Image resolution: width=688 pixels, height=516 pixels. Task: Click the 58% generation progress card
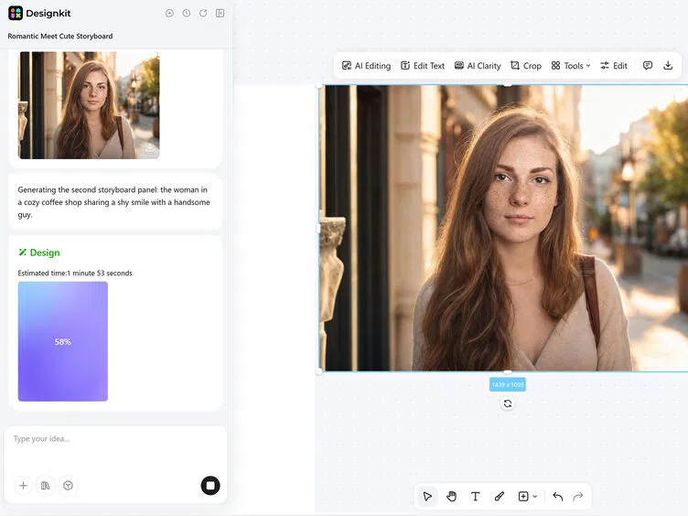(x=63, y=341)
